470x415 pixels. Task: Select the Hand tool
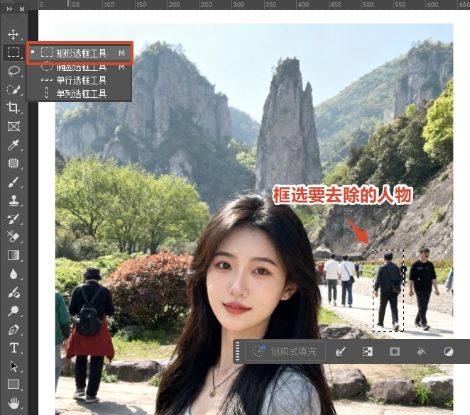click(13, 403)
